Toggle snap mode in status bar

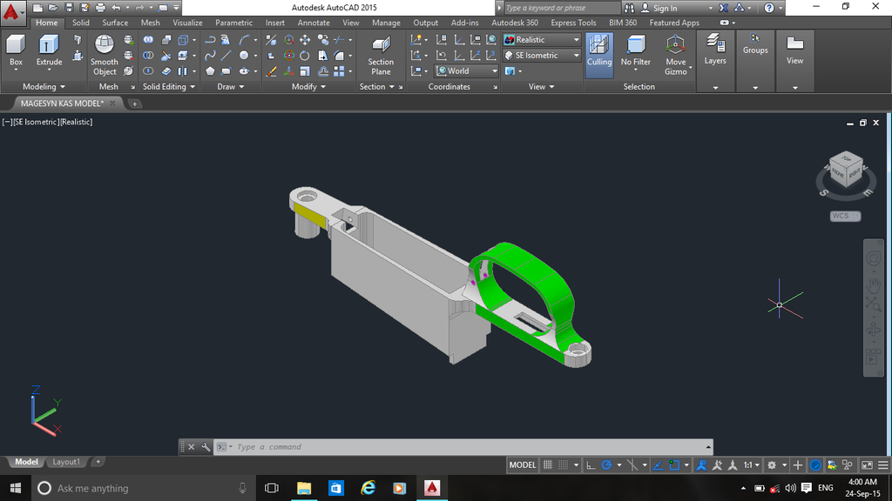coord(564,465)
